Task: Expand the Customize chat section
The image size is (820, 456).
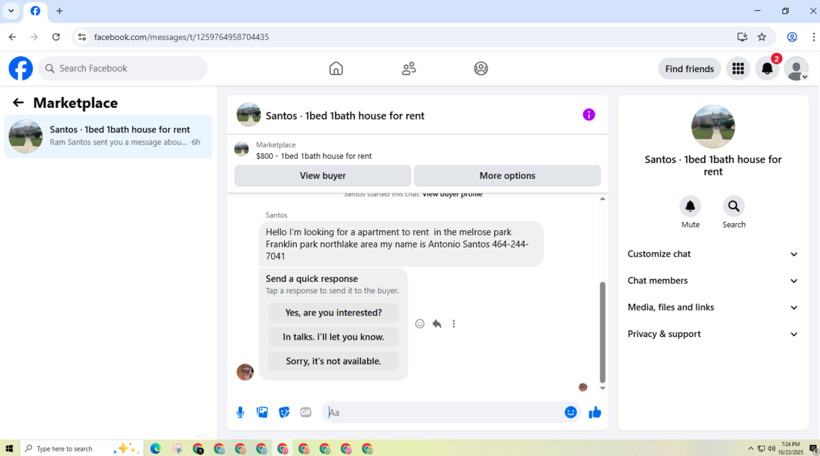Action: point(713,254)
